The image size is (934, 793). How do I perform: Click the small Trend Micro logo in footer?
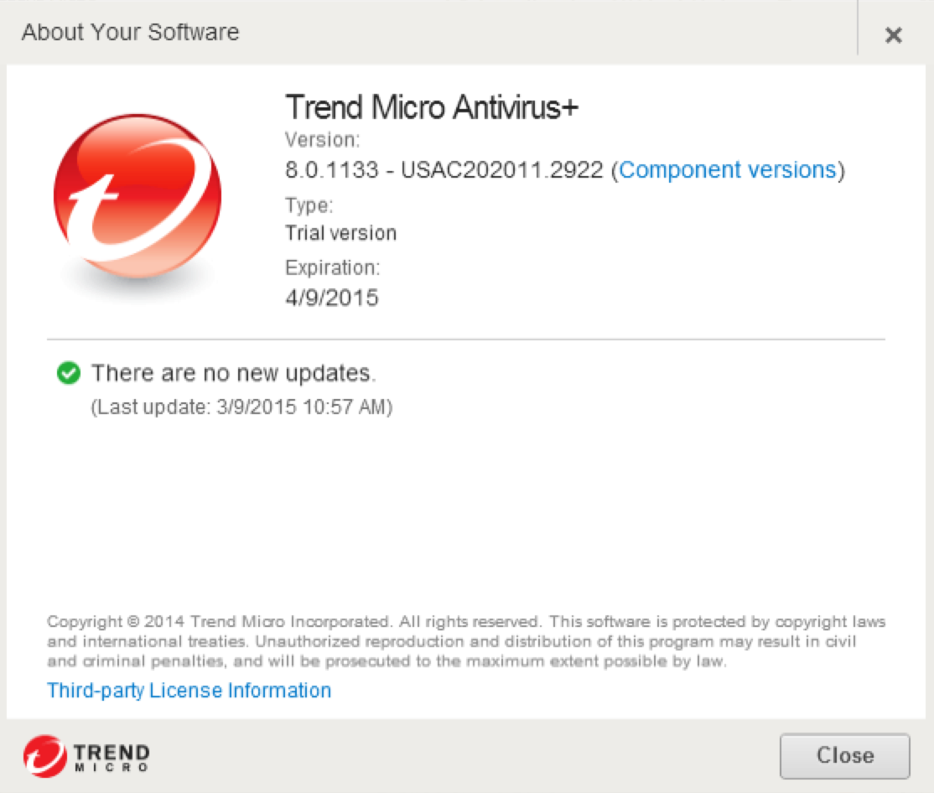[44, 756]
